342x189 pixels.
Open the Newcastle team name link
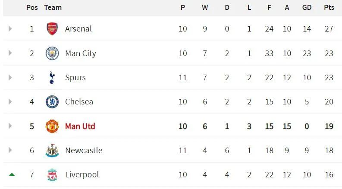(x=84, y=150)
